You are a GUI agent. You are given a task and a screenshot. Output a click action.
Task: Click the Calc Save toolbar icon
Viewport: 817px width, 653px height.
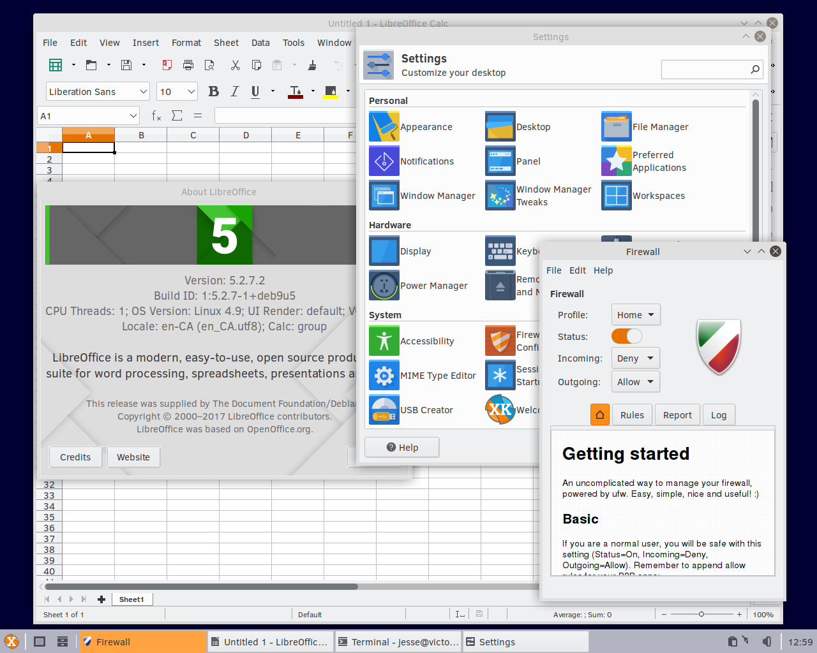pyautogui.click(x=126, y=65)
